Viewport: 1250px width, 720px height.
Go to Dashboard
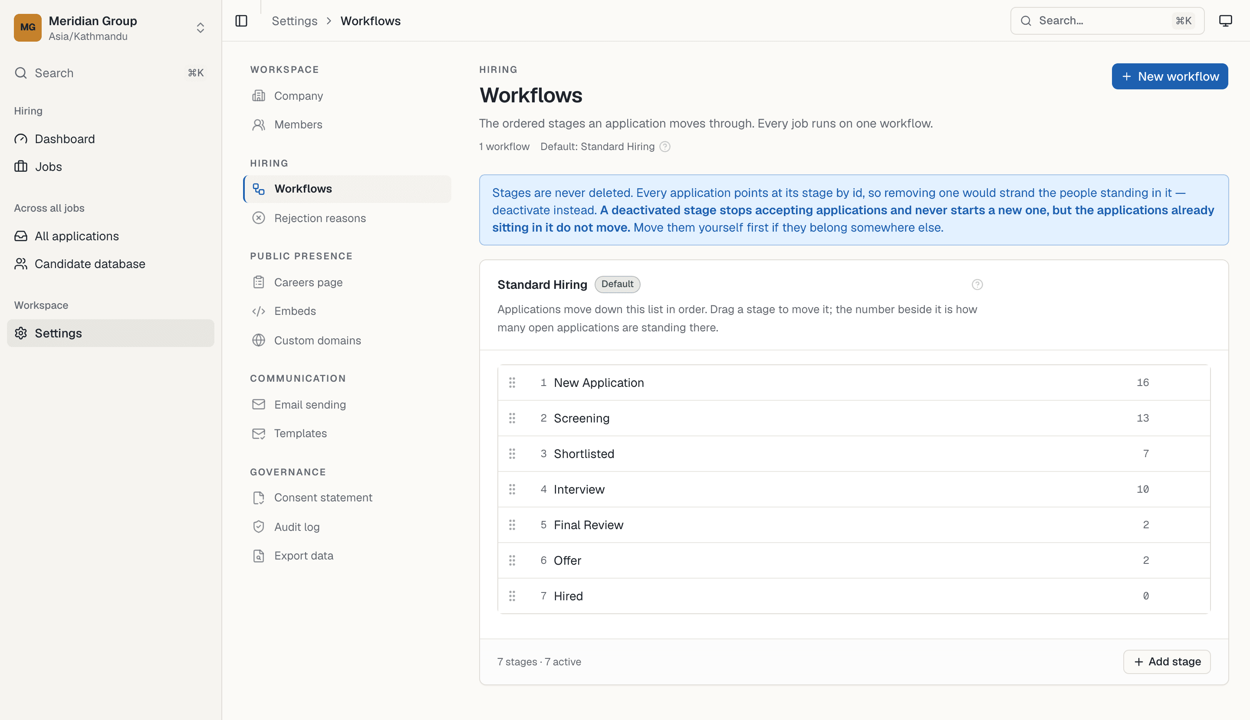pos(110,139)
